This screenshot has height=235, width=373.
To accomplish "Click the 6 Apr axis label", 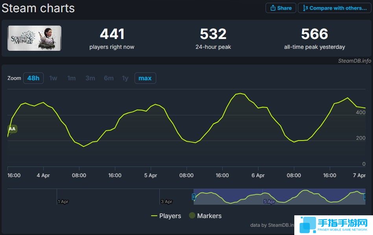I will (x=258, y=176).
